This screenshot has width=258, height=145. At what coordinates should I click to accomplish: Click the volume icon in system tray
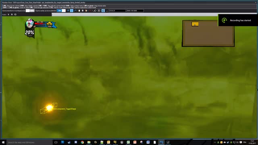(237, 142)
